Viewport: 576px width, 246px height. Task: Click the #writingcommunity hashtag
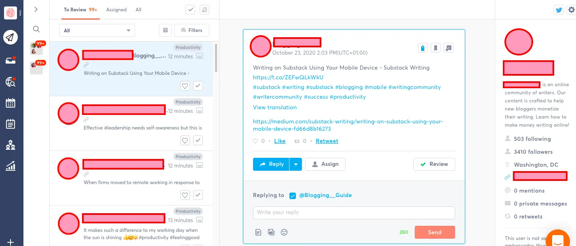pyautogui.click(x=415, y=87)
